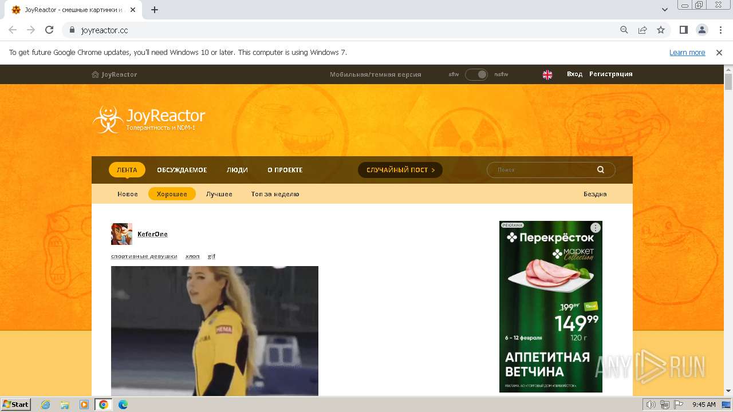The height and width of the screenshot is (412, 733).
Task: Share this page via the share icon
Action: pos(643,30)
